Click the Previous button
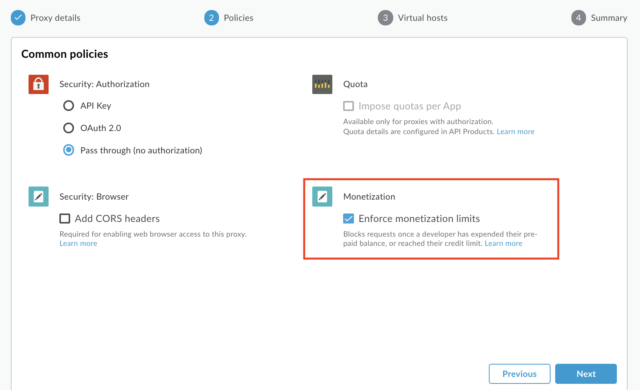 [519, 373]
